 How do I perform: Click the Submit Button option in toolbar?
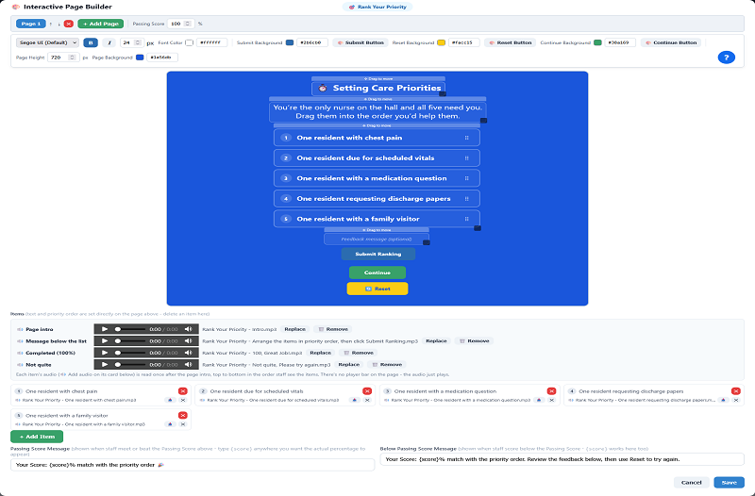[361, 42]
